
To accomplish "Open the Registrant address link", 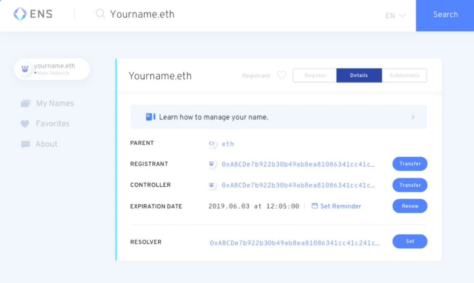I will [298, 164].
